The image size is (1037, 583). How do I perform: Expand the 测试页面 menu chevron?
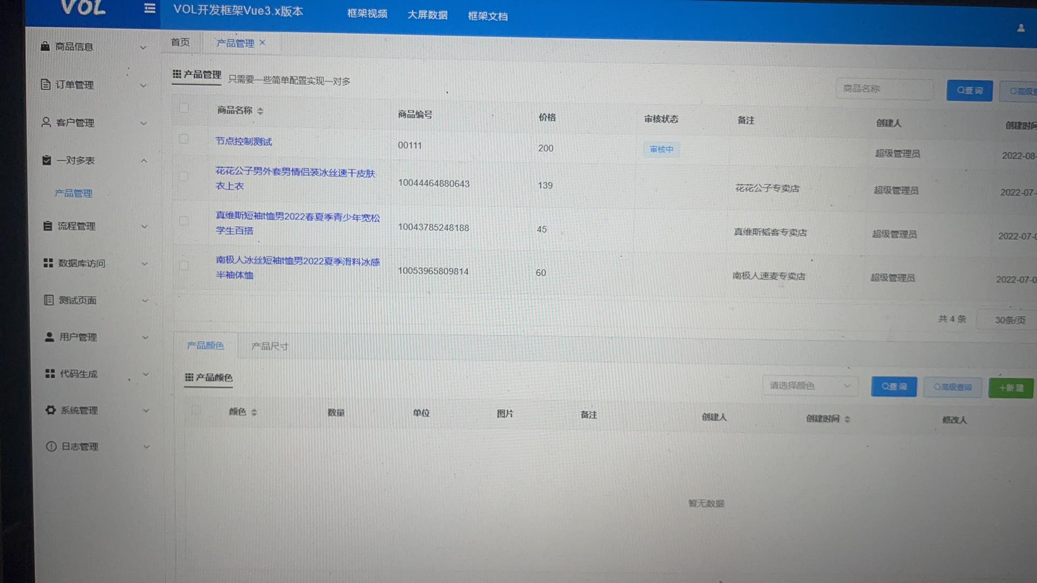145,301
